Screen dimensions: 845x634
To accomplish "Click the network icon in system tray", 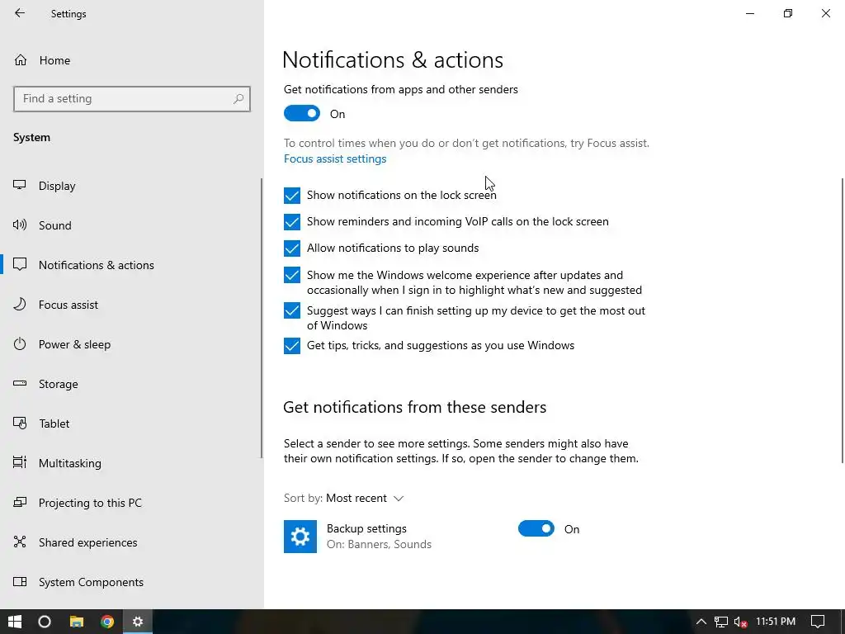I will [721, 622].
